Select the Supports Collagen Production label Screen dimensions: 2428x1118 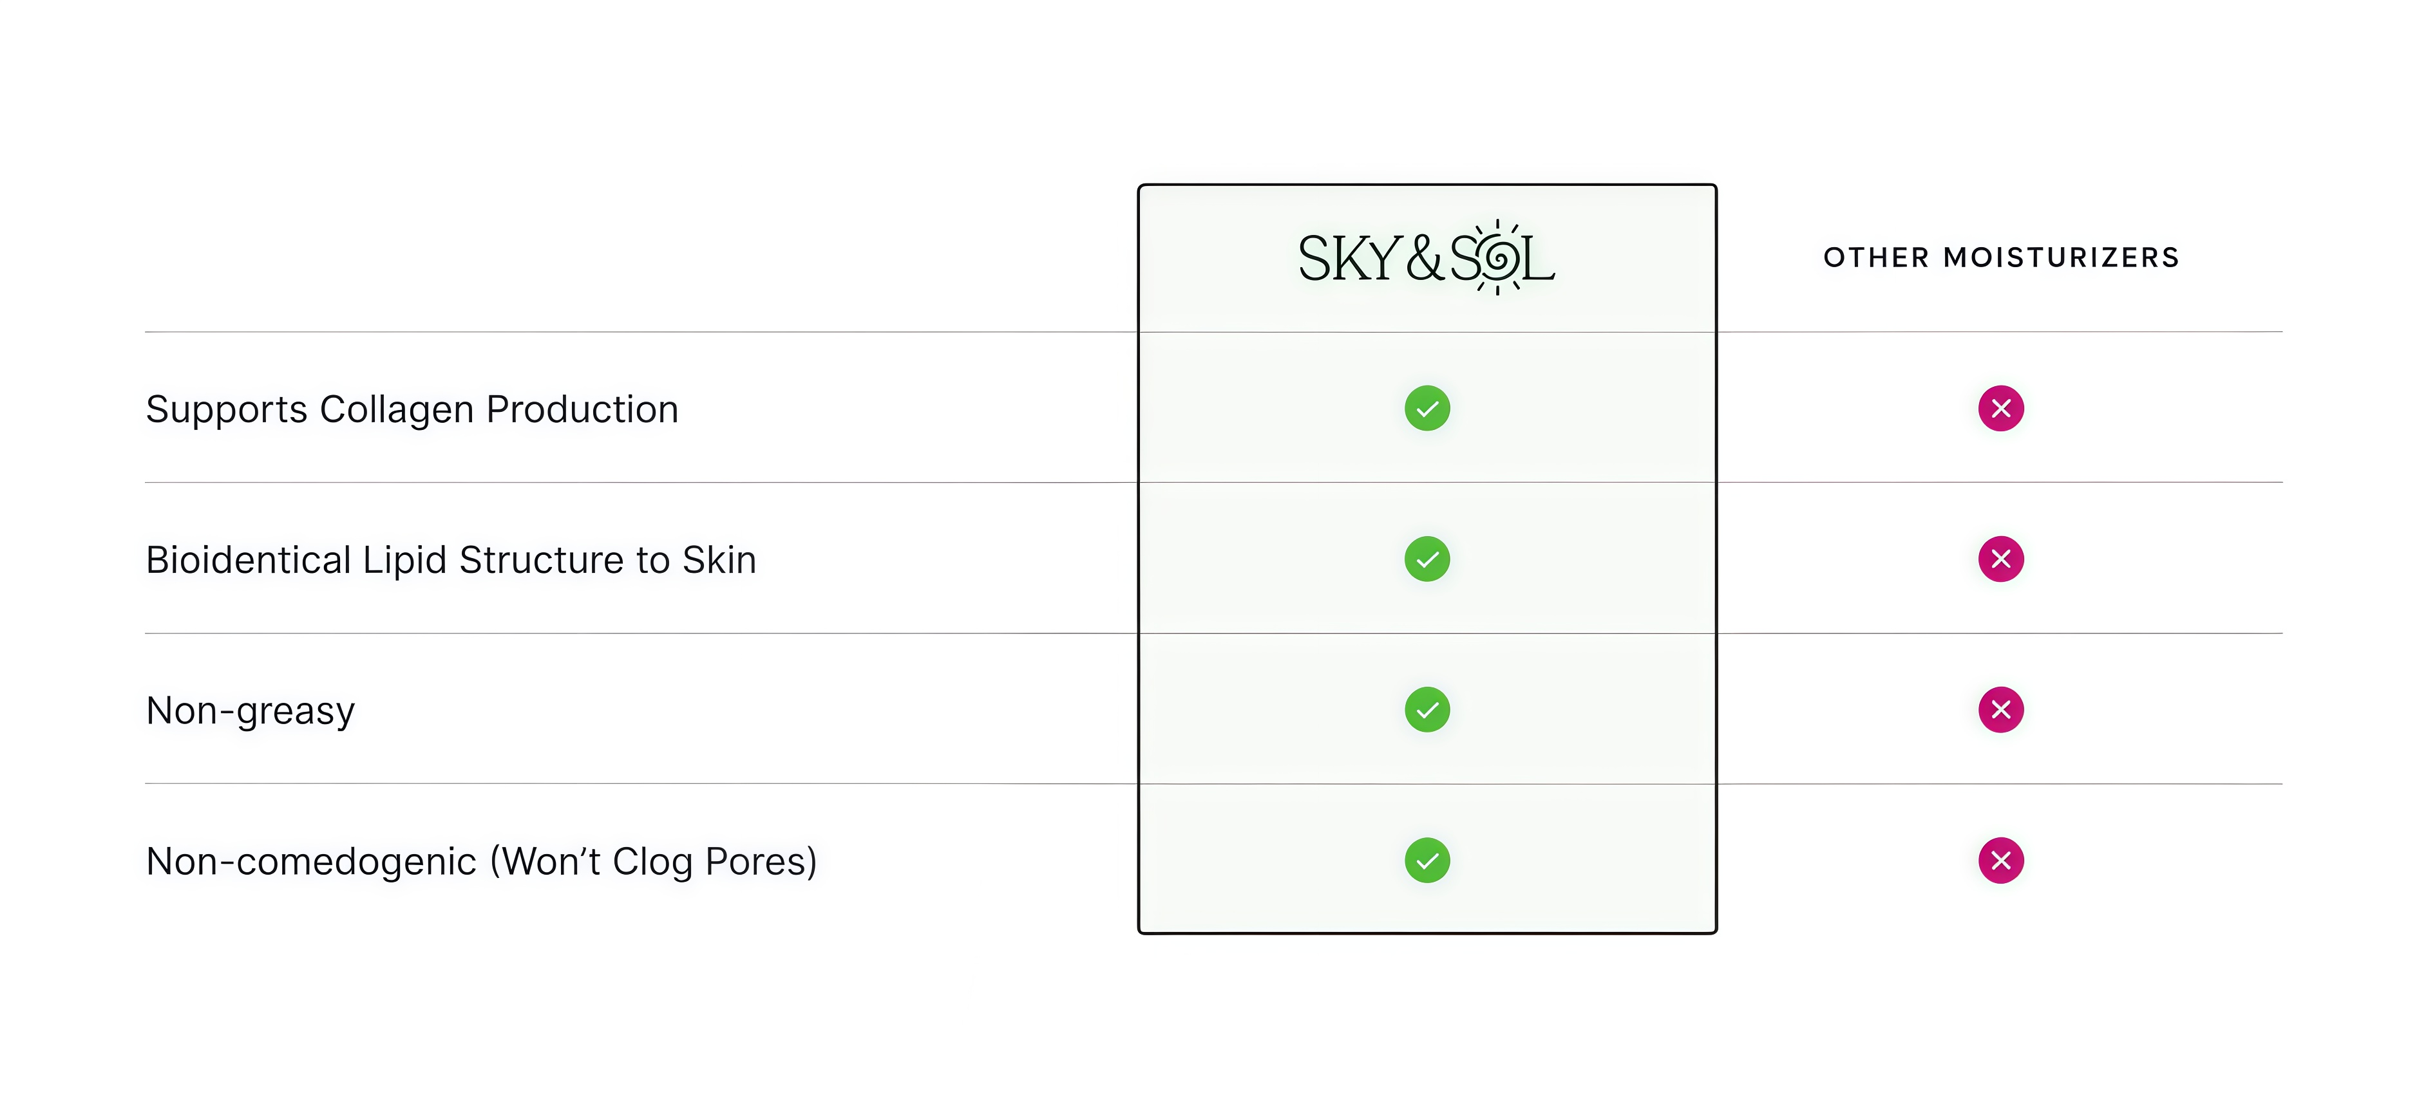412,410
